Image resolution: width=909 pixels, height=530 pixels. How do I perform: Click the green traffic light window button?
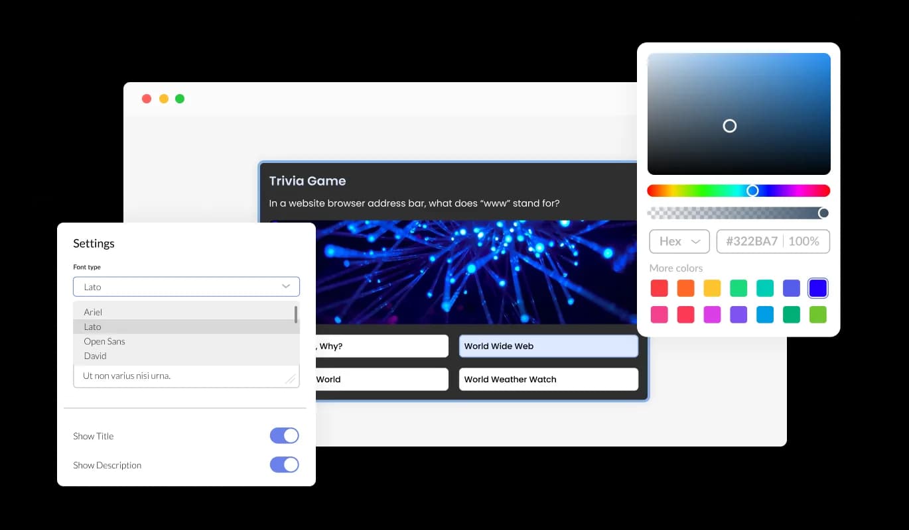coord(179,98)
